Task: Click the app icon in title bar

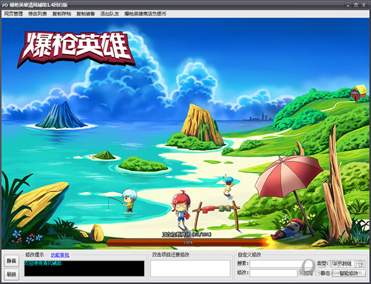Action: point(5,4)
